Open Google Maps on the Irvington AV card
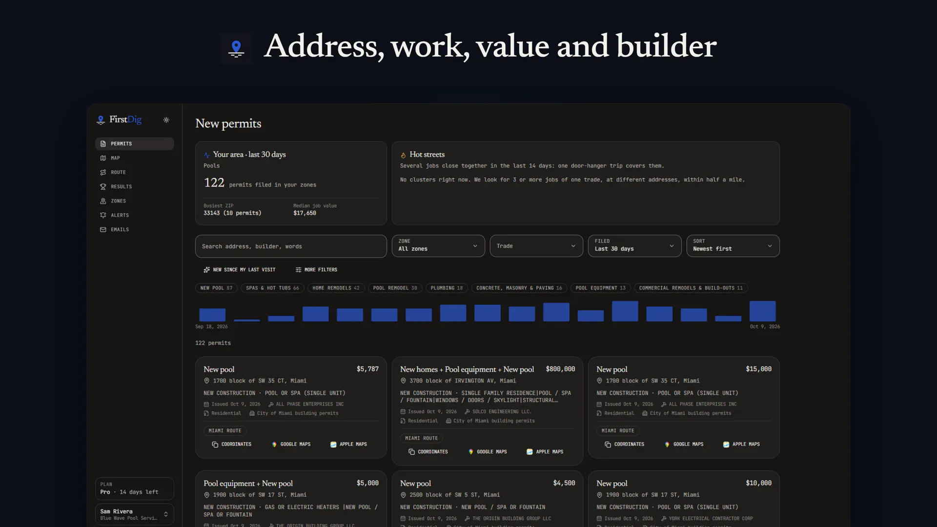937x527 pixels. [x=487, y=452]
